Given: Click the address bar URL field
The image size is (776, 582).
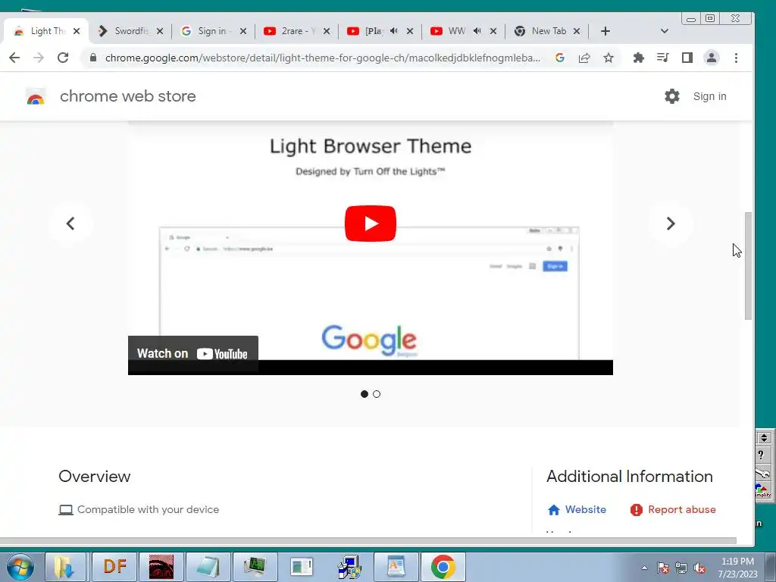Looking at the screenshot, I should pyautogui.click(x=323, y=58).
